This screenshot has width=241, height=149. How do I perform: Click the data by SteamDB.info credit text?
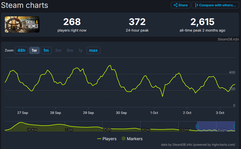[198, 144]
